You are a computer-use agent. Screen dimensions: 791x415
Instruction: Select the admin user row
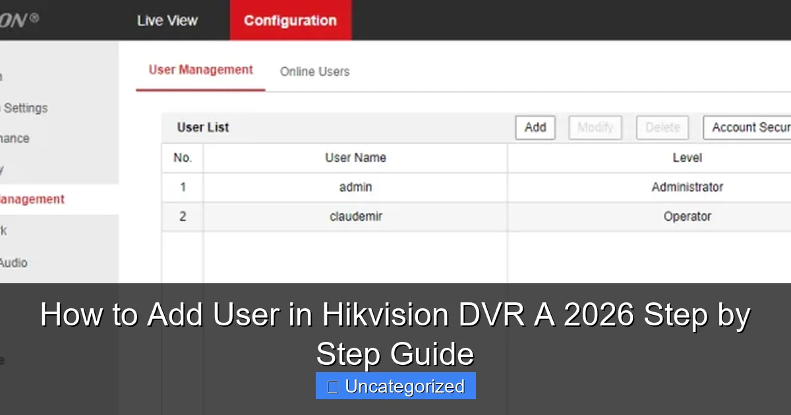[x=355, y=186]
